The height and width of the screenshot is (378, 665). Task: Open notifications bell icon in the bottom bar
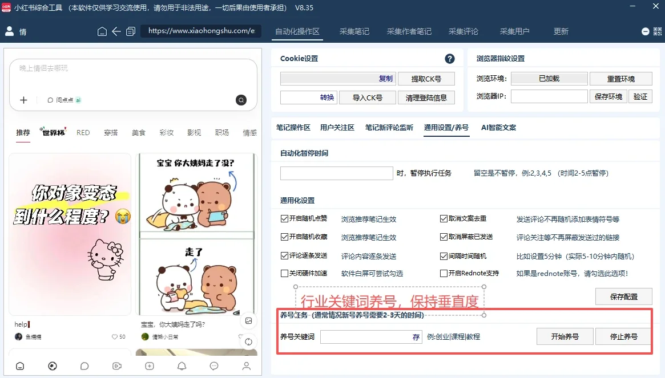point(182,365)
